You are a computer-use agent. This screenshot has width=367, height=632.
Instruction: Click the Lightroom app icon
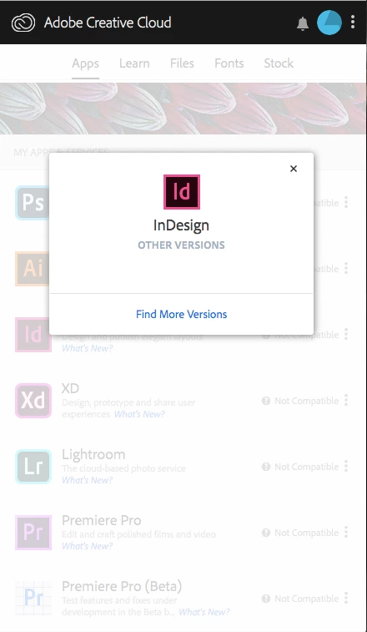[33, 467]
